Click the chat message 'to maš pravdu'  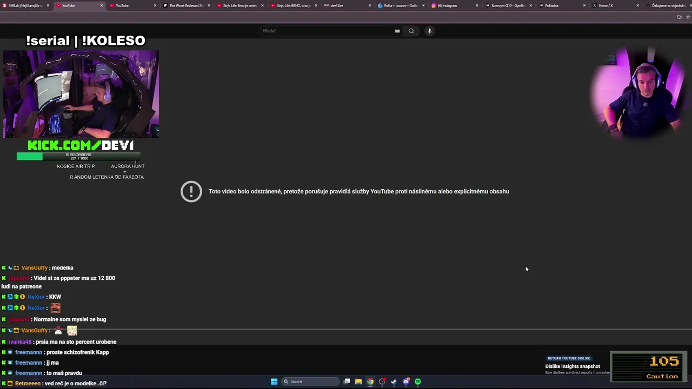64,373
